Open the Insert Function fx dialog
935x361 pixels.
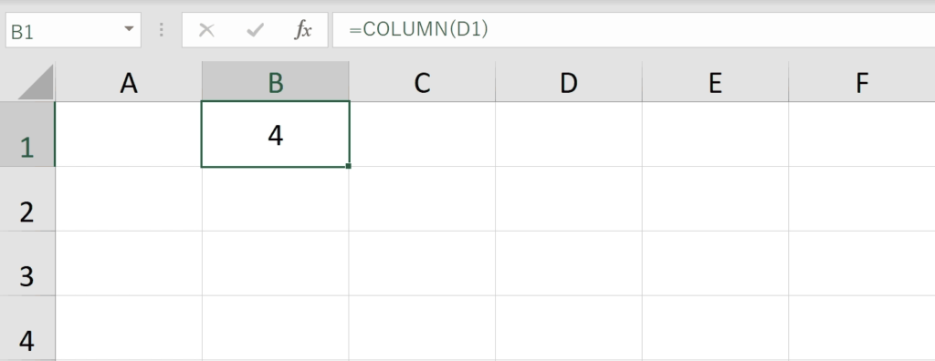point(303,30)
